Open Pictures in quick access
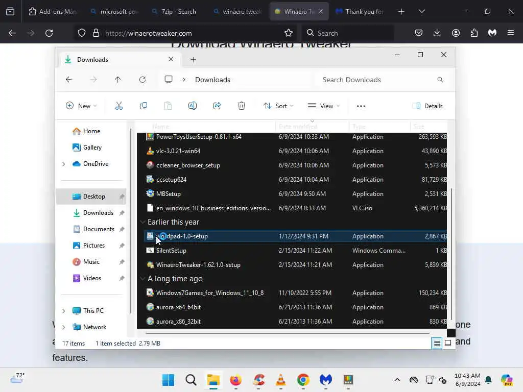Viewport: 523px width, 392px height. click(91, 246)
